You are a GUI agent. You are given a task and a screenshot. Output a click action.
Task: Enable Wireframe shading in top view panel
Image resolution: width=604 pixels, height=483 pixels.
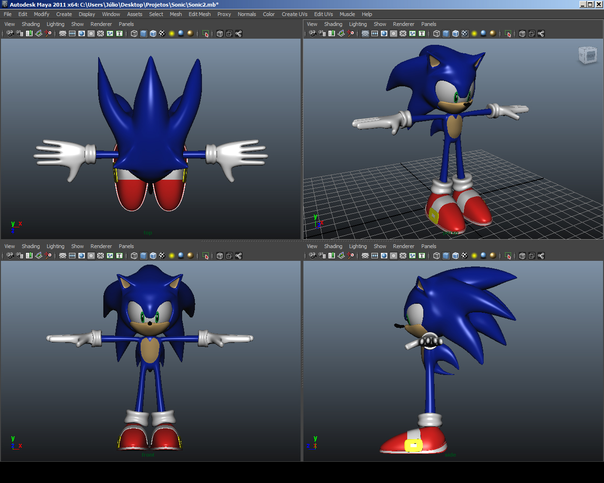pos(134,33)
